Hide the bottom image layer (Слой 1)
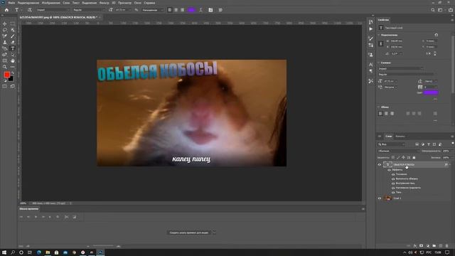The width and height of the screenshot is (455, 256). point(379,198)
